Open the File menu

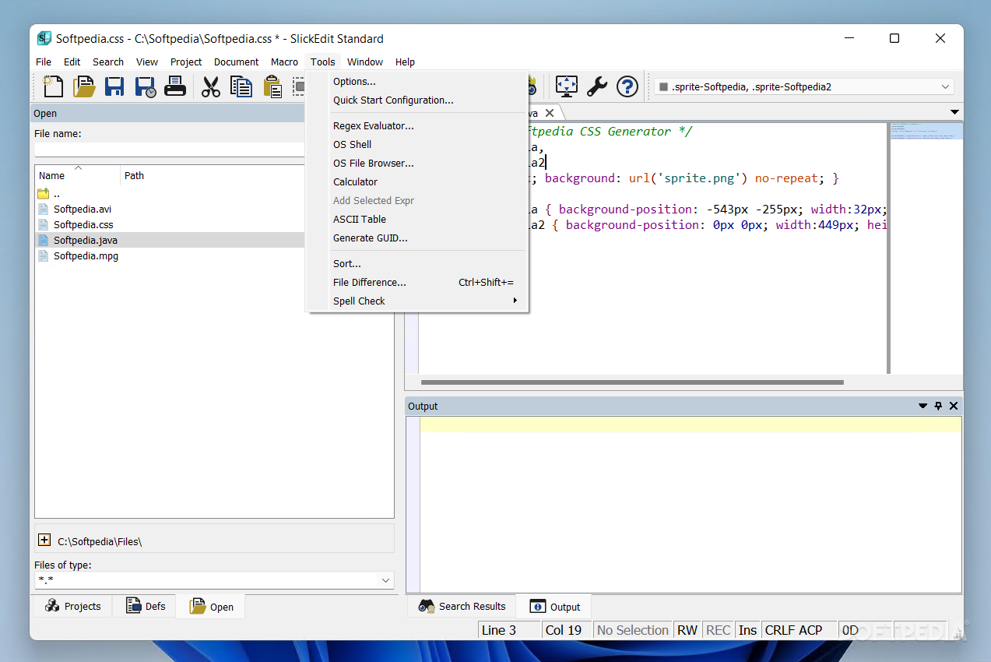[x=44, y=62]
